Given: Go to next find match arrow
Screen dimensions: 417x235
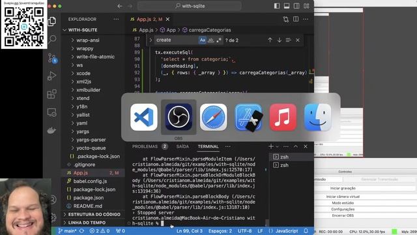Looking at the screenshot, I should pos(280,40).
